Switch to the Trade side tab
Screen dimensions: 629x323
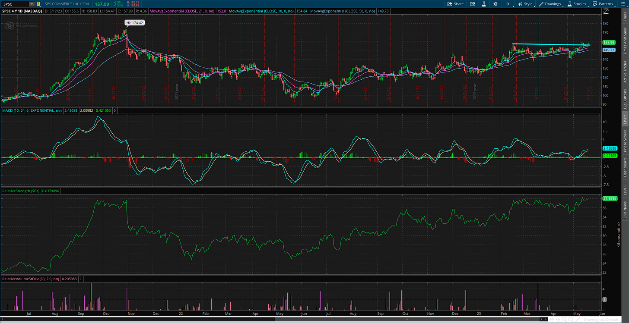tap(625, 17)
